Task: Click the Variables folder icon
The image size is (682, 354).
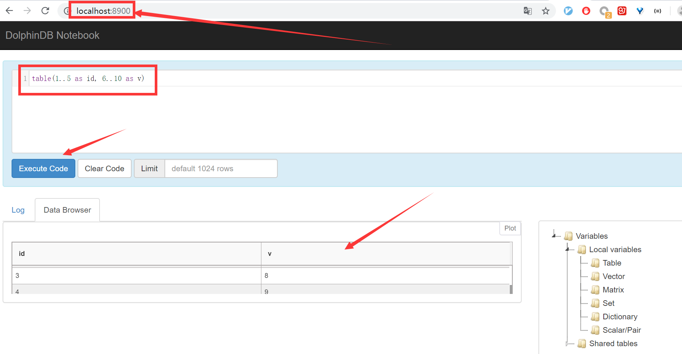Action: (x=568, y=236)
